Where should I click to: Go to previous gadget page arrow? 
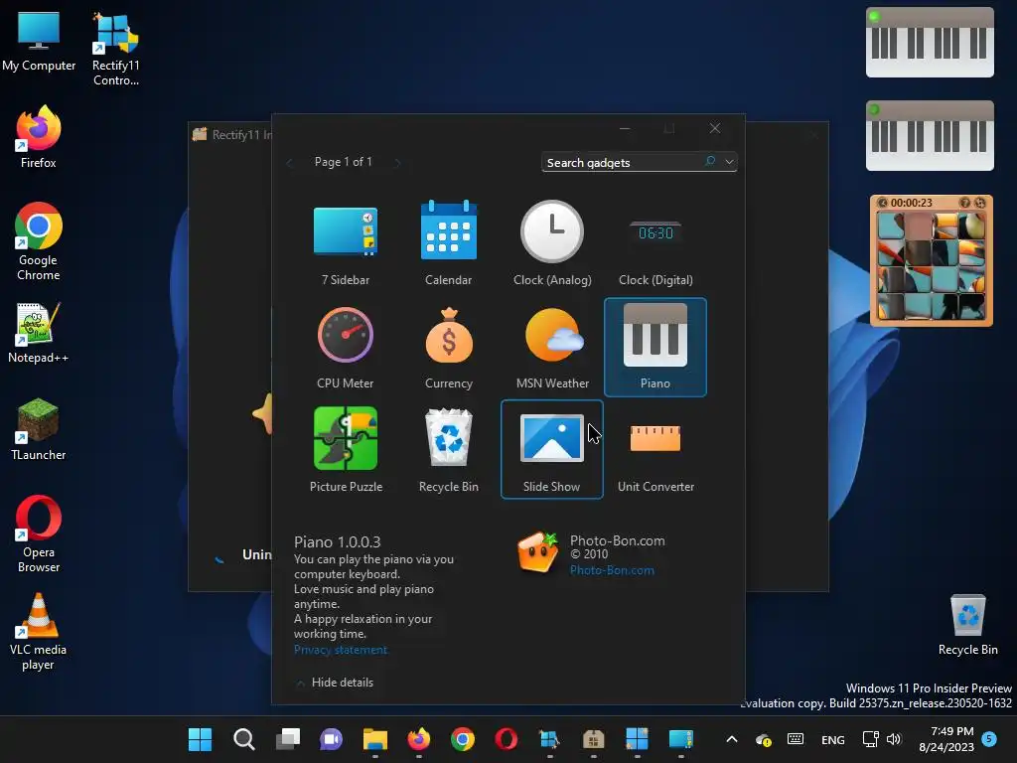pos(289,162)
